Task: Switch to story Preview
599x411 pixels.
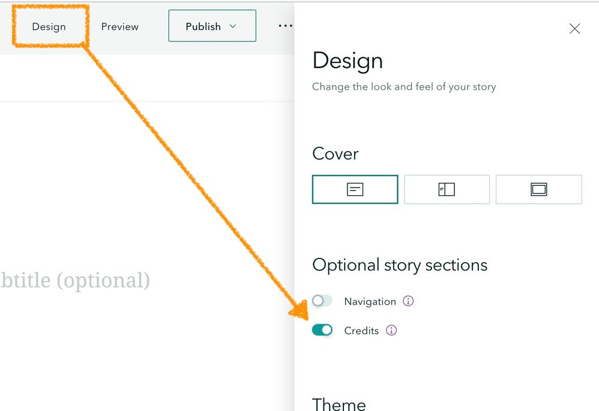Action: click(119, 26)
